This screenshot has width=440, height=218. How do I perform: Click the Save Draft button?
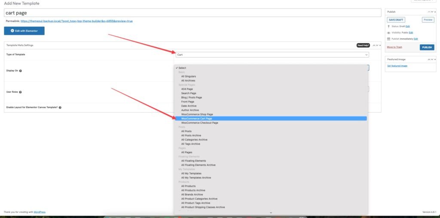click(x=396, y=20)
